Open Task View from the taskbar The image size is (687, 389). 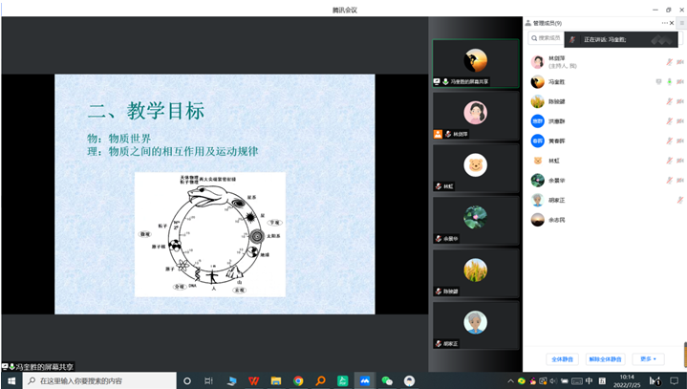208,380
